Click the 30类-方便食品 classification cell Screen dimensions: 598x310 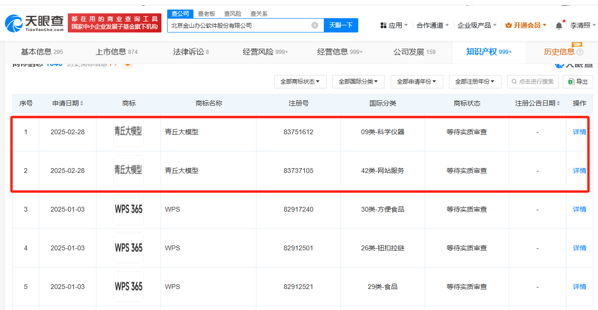(383, 209)
